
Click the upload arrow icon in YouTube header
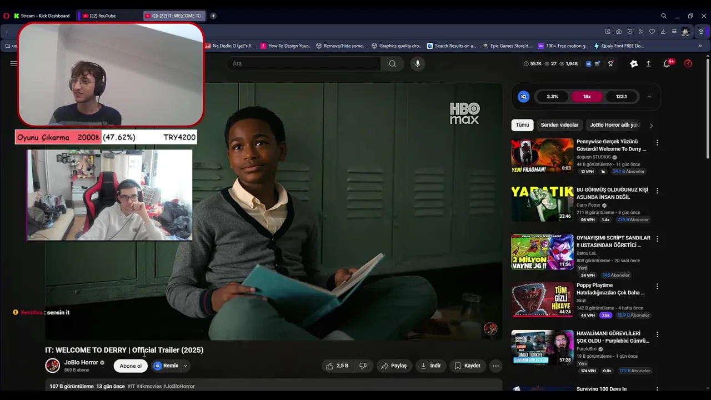pyautogui.click(x=648, y=63)
